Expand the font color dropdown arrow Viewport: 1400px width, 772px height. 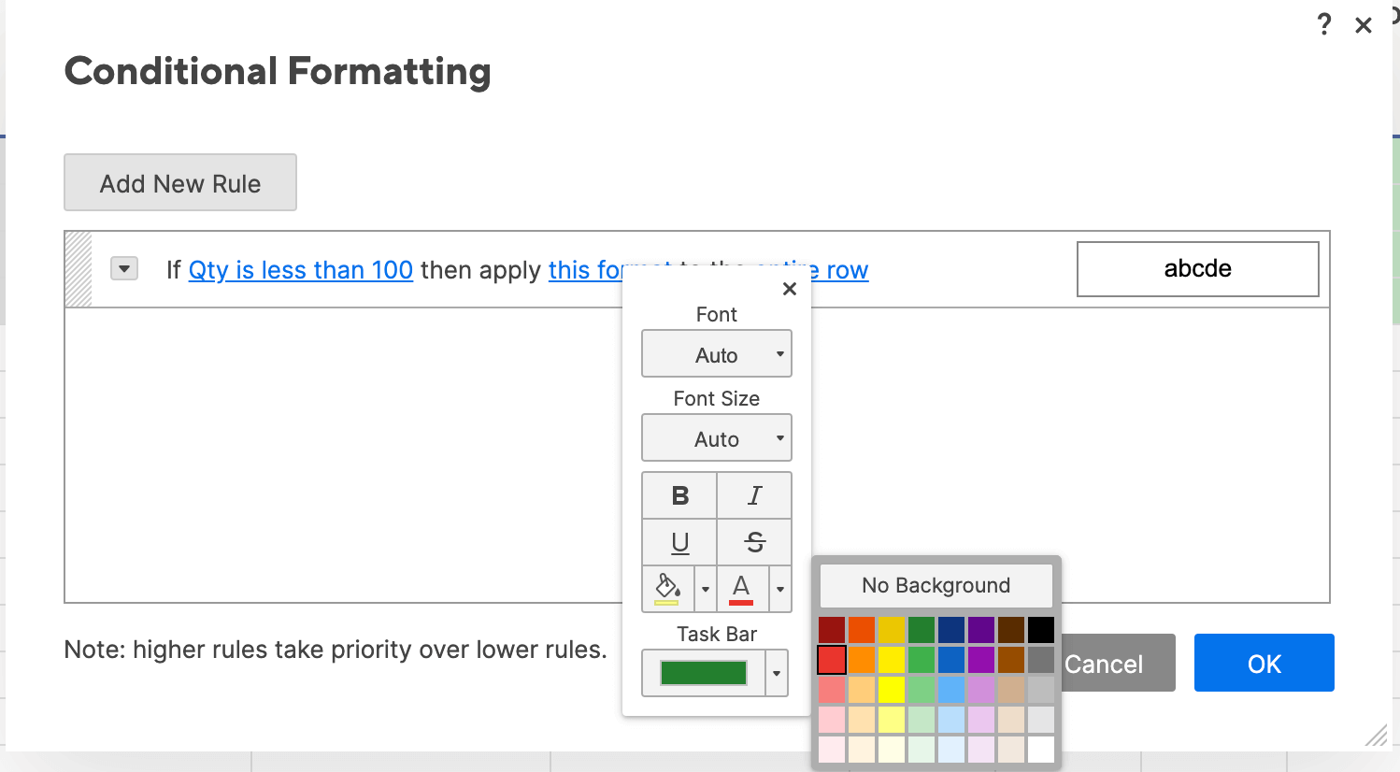click(x=780, y=590)
